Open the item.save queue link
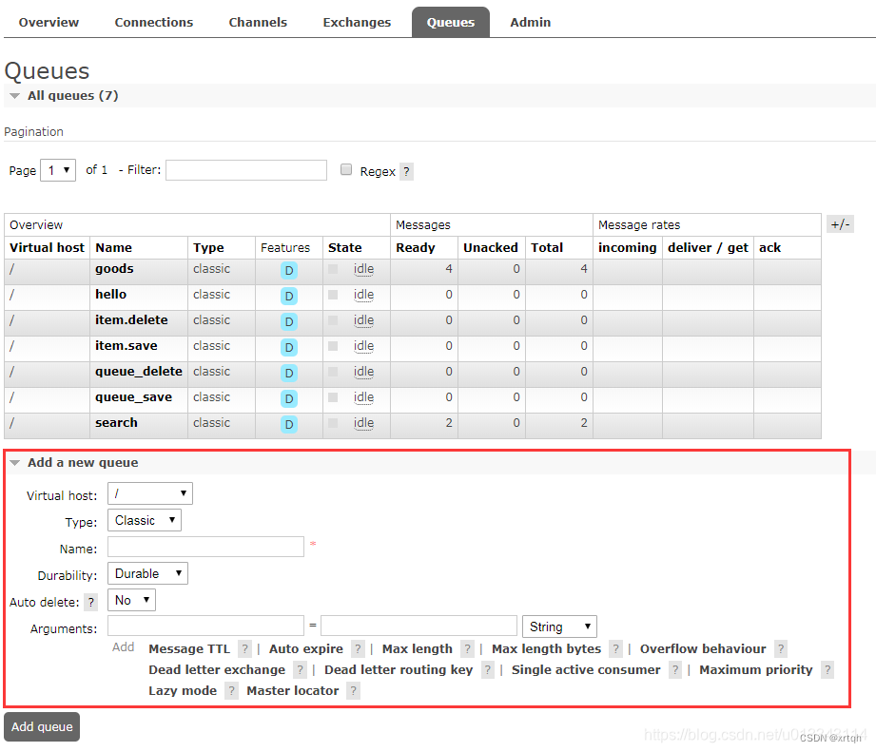The height and width of the screenshot is (752, 876). point(127,345)
